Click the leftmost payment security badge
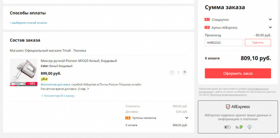This screenshot has height=138, width=280. pos(227,127)
